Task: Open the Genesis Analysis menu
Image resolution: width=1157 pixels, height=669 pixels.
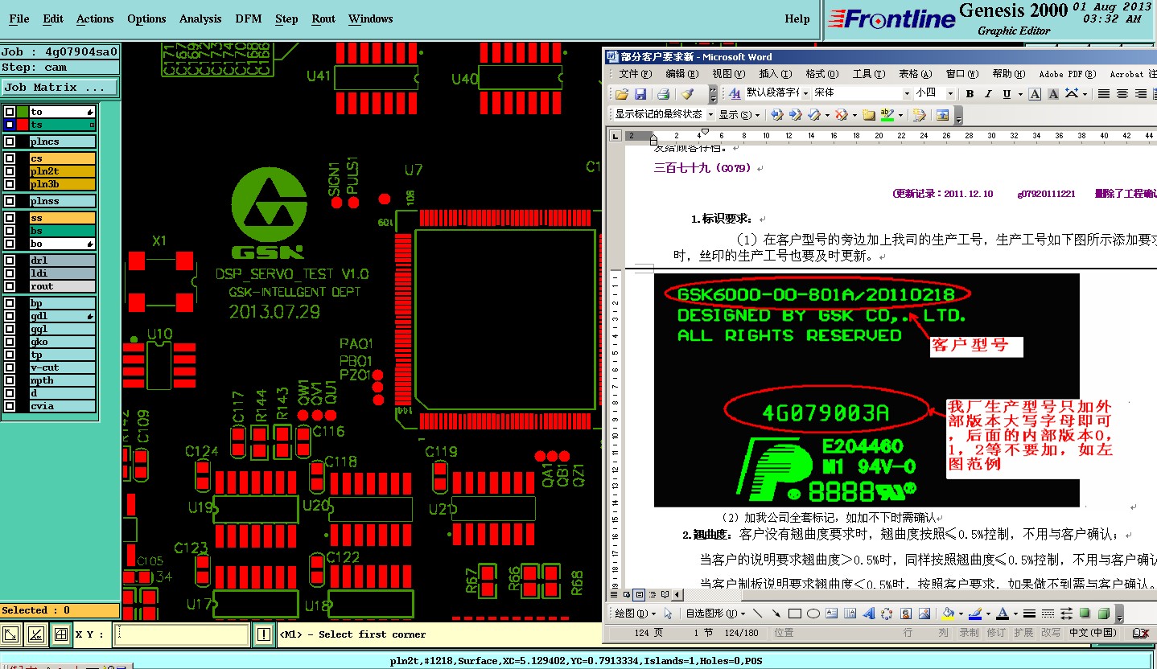Action: (x=200, y=18)
